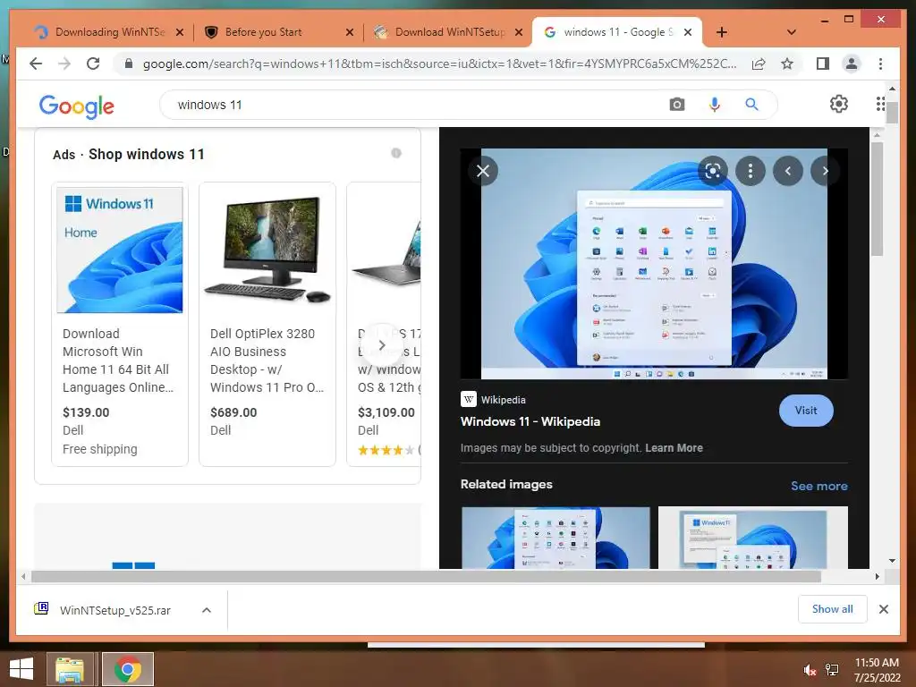Open the Windows 11 Home product ad

click(x=120, y=324)
